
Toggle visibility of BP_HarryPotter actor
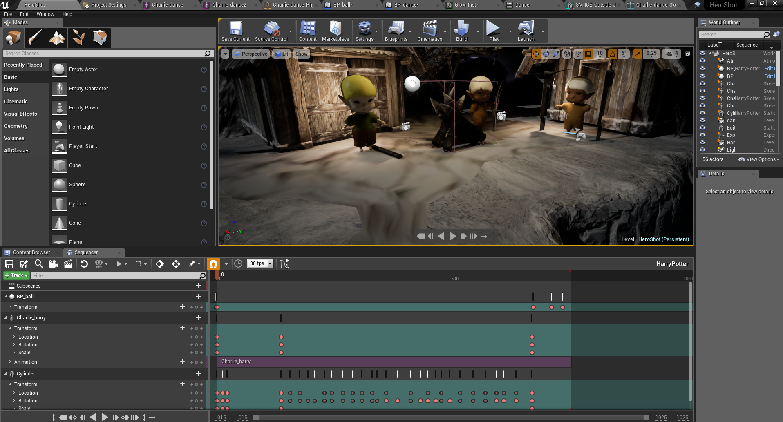[702, 69]
